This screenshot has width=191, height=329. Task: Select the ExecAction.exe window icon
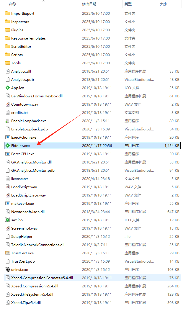click(x=8, y=138)
